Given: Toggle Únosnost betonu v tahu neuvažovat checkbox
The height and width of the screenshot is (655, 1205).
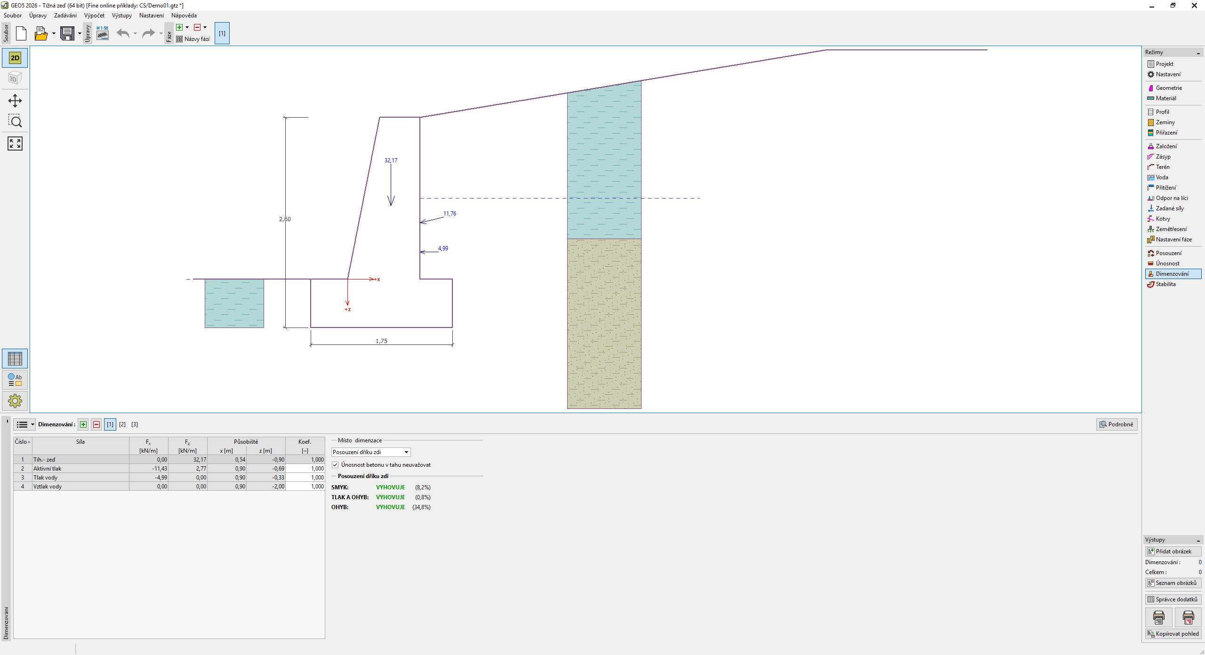Looking at the screenshot, I should click(x=335, y=465).
